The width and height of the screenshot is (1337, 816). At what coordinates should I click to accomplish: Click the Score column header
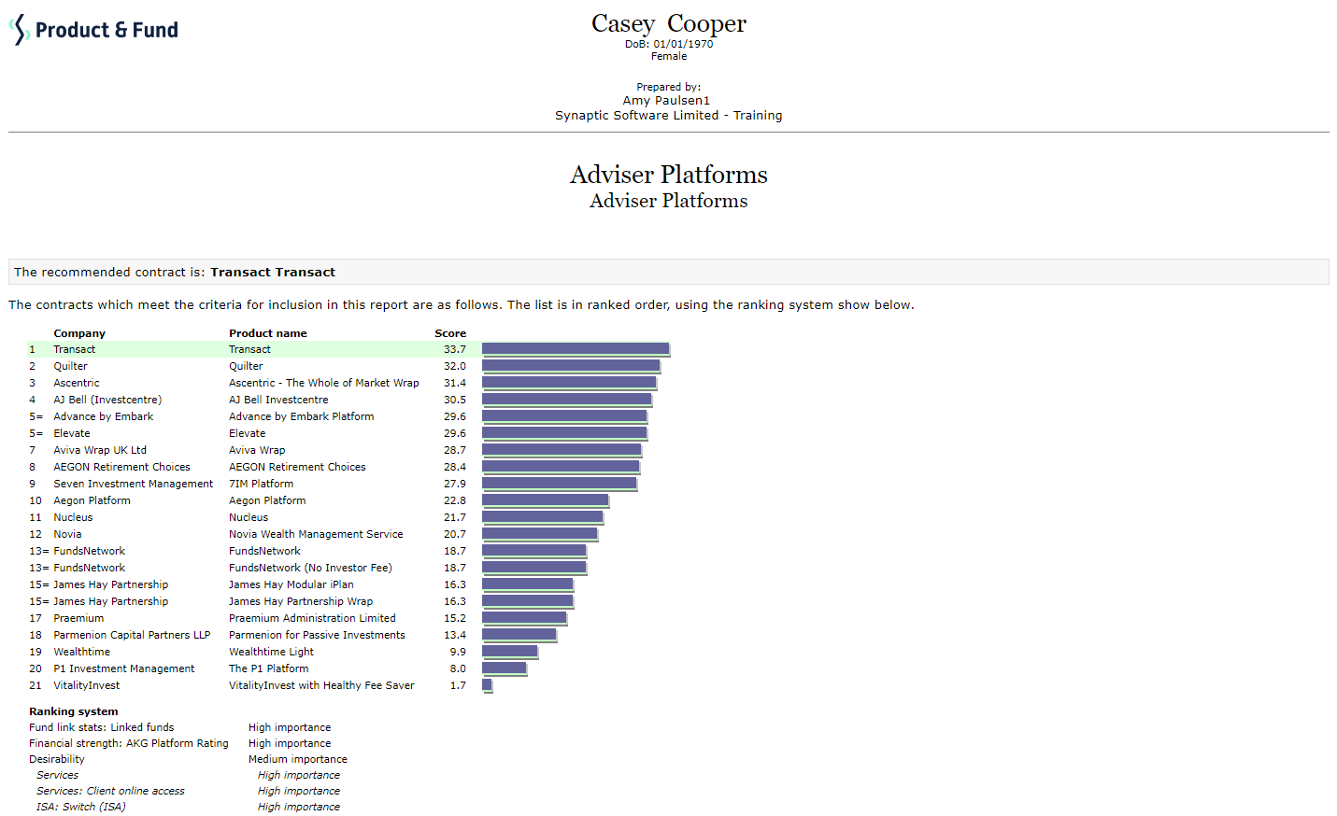coord(450,333)
